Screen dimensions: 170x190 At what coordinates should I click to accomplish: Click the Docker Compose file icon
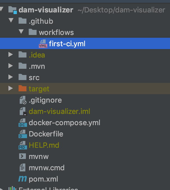pyautogui.click(x=23, y=123)
